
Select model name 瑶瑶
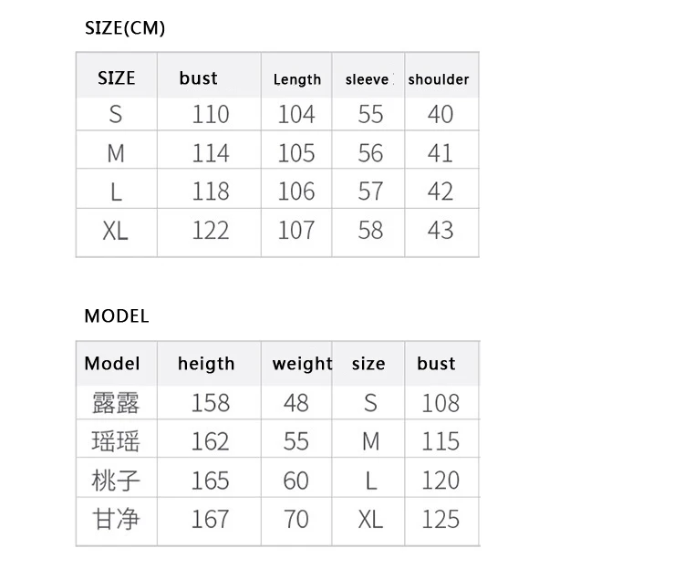(116, 441)
